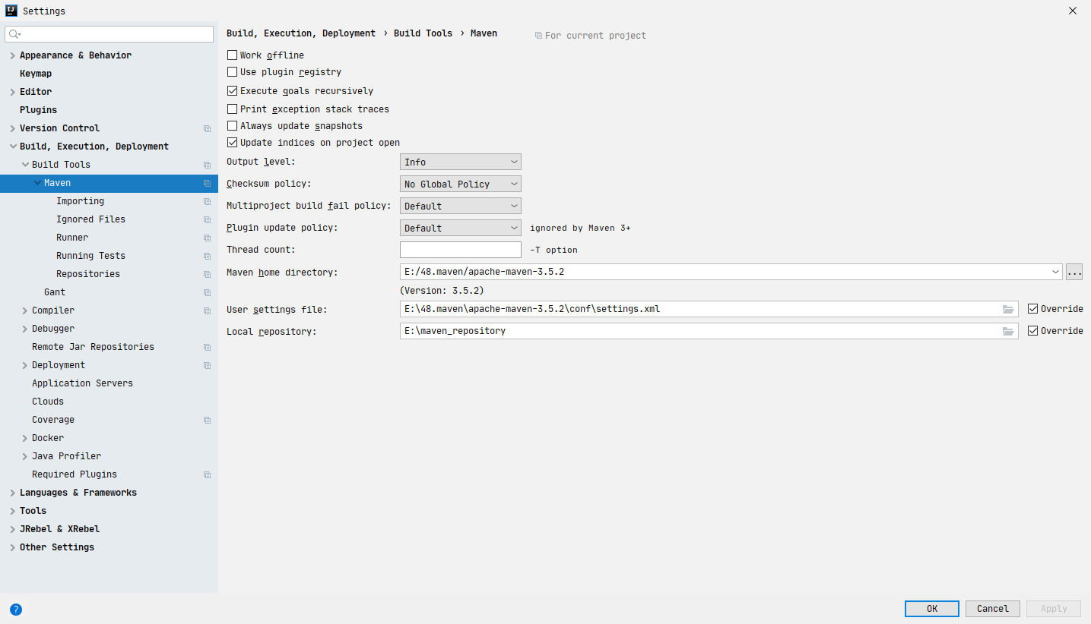Click the settings search field

tap(109, 34)
